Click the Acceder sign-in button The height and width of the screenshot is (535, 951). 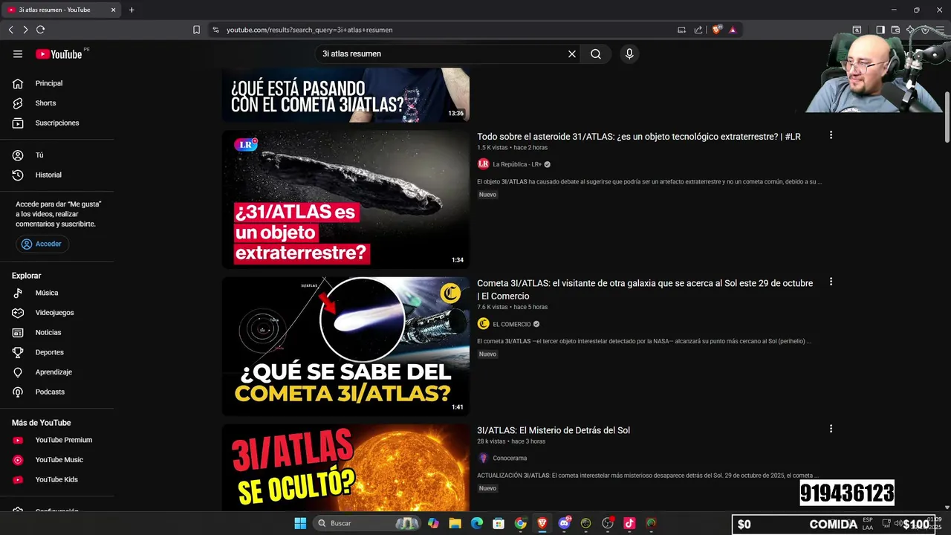point(42,244)
